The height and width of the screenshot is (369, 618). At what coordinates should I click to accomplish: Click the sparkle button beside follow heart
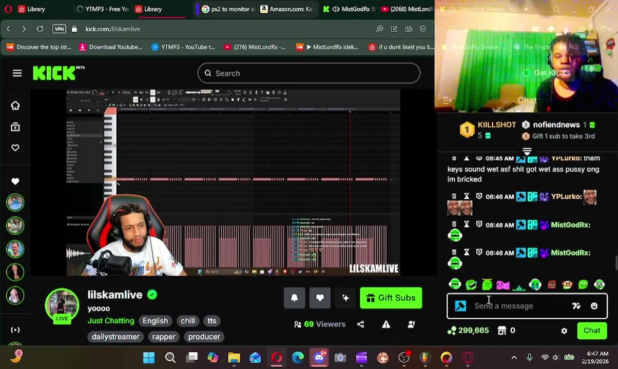345,298
